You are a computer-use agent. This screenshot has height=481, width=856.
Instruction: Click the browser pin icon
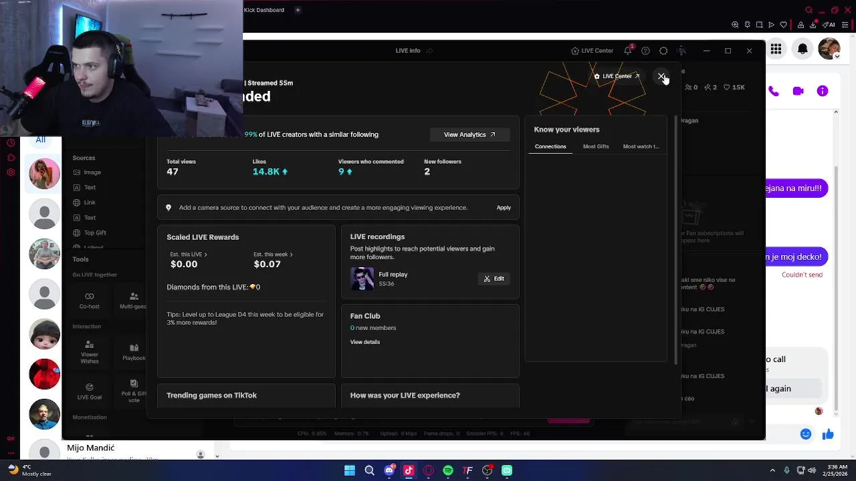[x=747, y=25]
